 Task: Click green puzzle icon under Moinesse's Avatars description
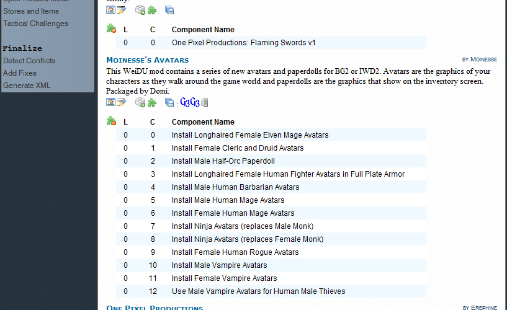click(151, 103)
